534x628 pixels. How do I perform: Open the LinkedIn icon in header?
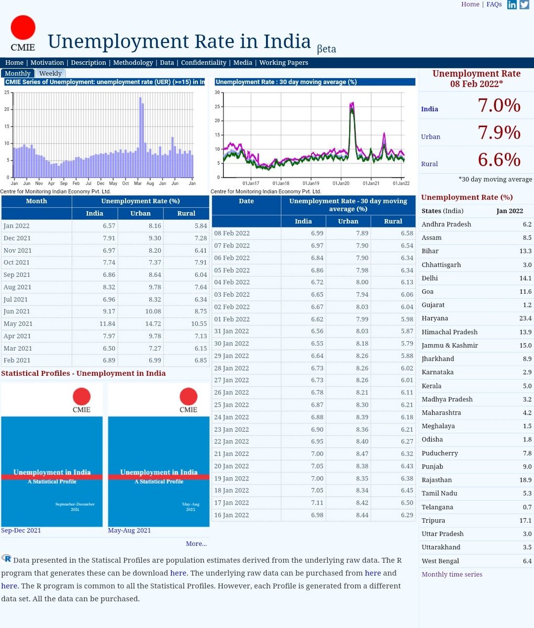click(x=512, y=5)
